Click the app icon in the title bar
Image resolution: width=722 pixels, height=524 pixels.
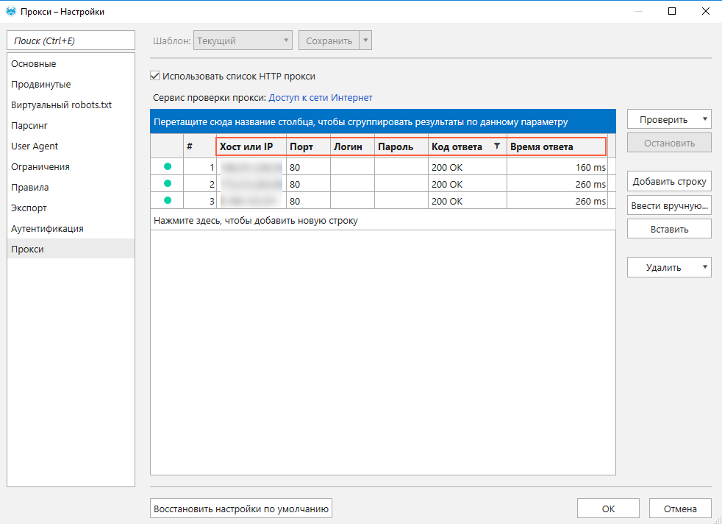click(x=11, y=12)
